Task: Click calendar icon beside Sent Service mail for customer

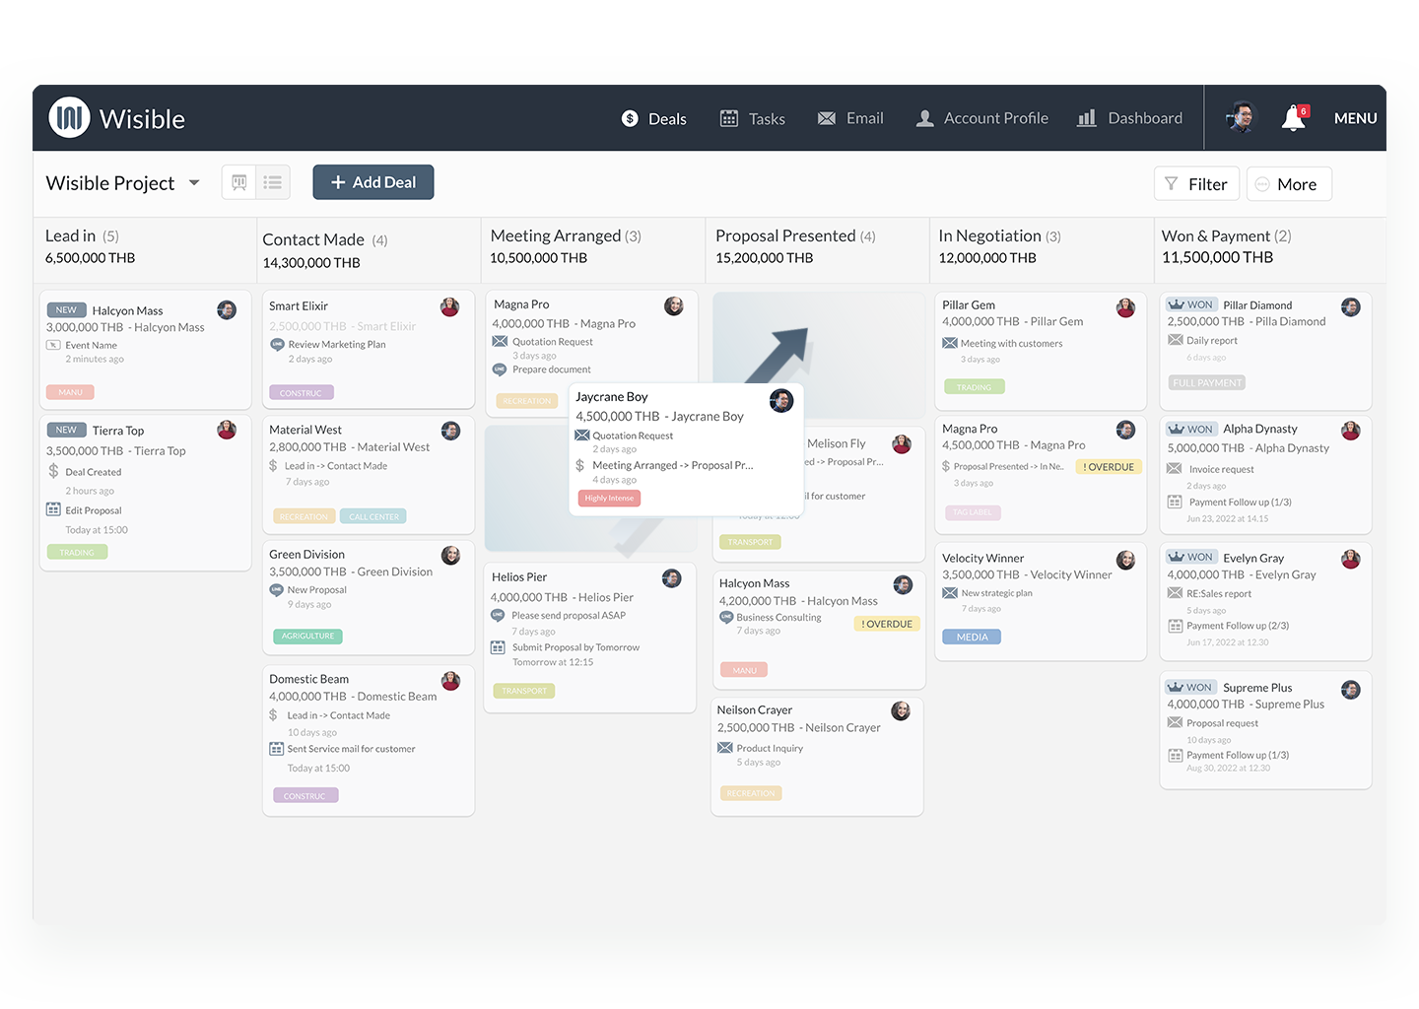Action: pyautogui.click(x=277, y=749)
